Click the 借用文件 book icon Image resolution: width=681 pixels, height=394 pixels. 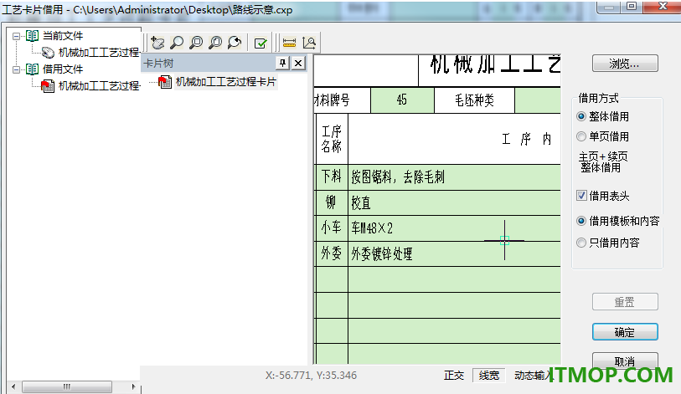point(32,69)
